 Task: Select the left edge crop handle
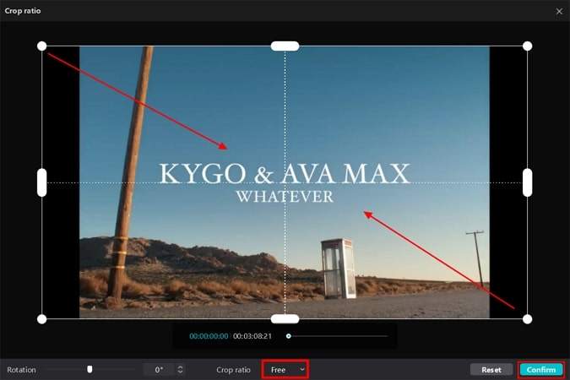pyautogui.click(x=42, y=182)
